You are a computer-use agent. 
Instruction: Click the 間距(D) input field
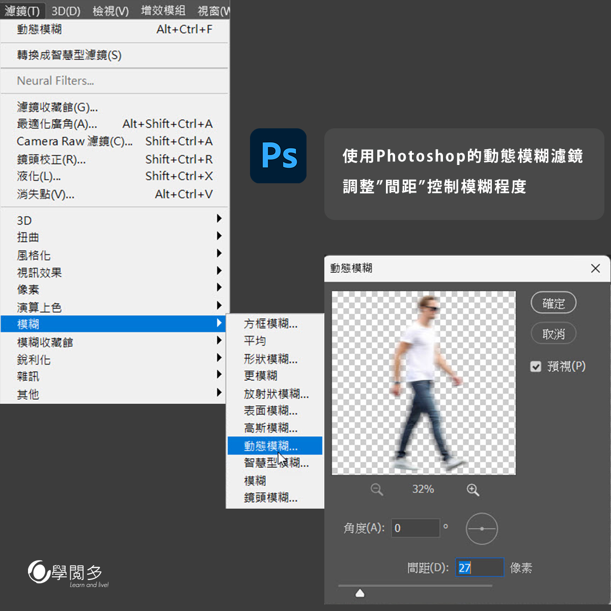point(480,567)
